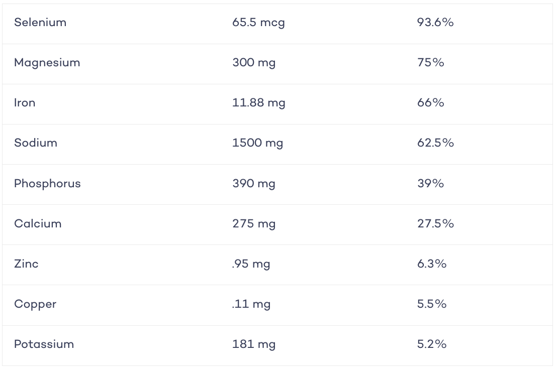Click the 27.5% calcium percentage
This screenshot has width=559, height=374.
[x=435, y=224]
